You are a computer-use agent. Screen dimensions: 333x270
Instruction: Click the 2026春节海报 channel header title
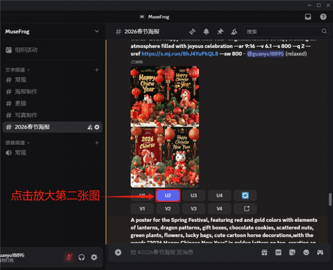click(x=142, y=32)
